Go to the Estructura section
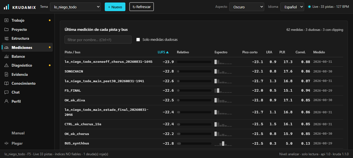Image resolution: width=353 pixels, height=158 pixels. click(27, 38)
